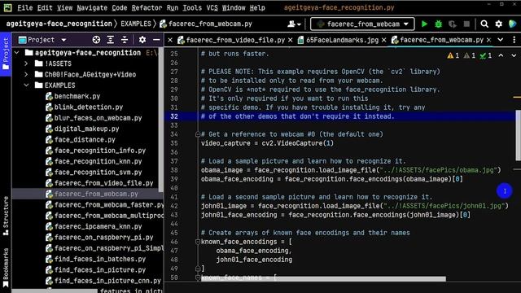Open the Refactor menu
The width and height of the screenshot is (521, 293).
click(147, 7)
